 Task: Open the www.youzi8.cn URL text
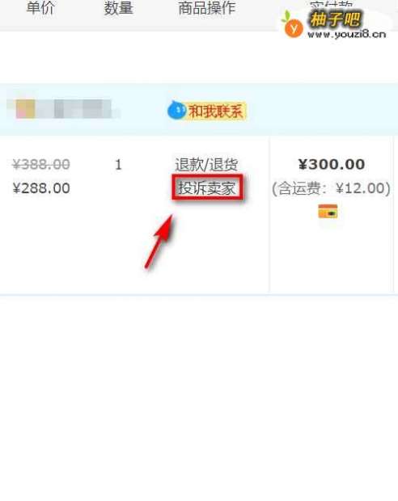tap(347, 34)
